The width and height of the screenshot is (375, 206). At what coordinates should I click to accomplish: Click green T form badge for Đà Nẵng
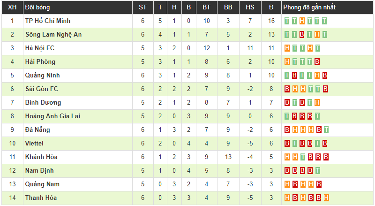[325, 130]
